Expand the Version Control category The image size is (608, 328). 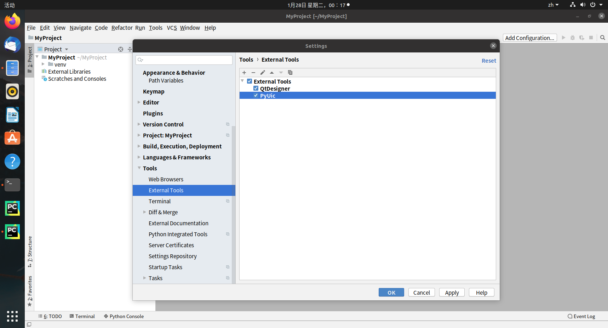coord(139,124)
